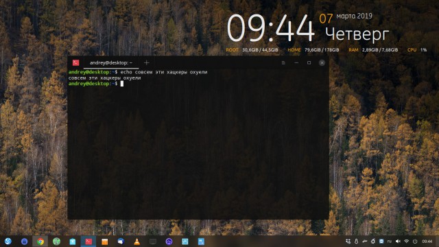Click the large 09:44 desktop clock widget
This screenshot has width=439, height=247.
[x=270, y=28]
